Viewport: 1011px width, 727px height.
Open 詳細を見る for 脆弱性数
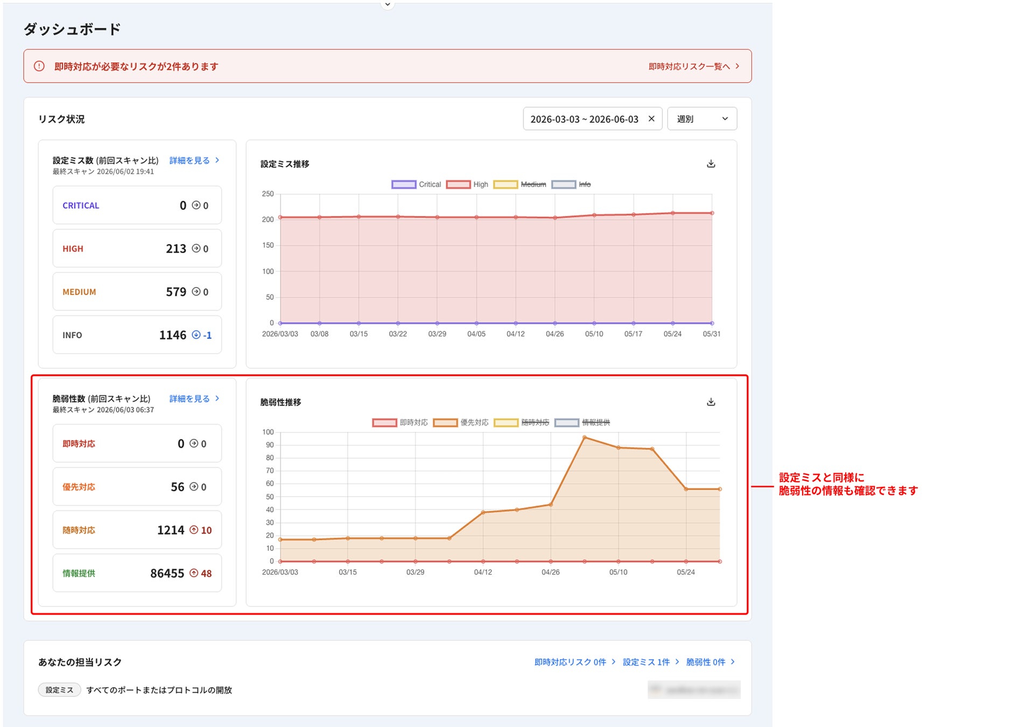[194, 399]
